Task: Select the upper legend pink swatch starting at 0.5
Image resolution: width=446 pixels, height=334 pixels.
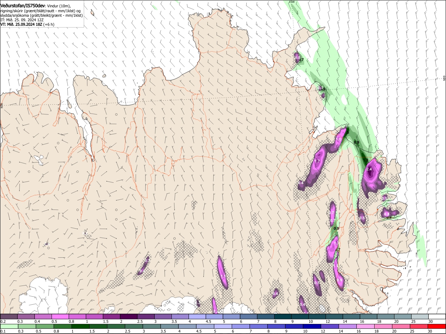Action: click(60, 316)
